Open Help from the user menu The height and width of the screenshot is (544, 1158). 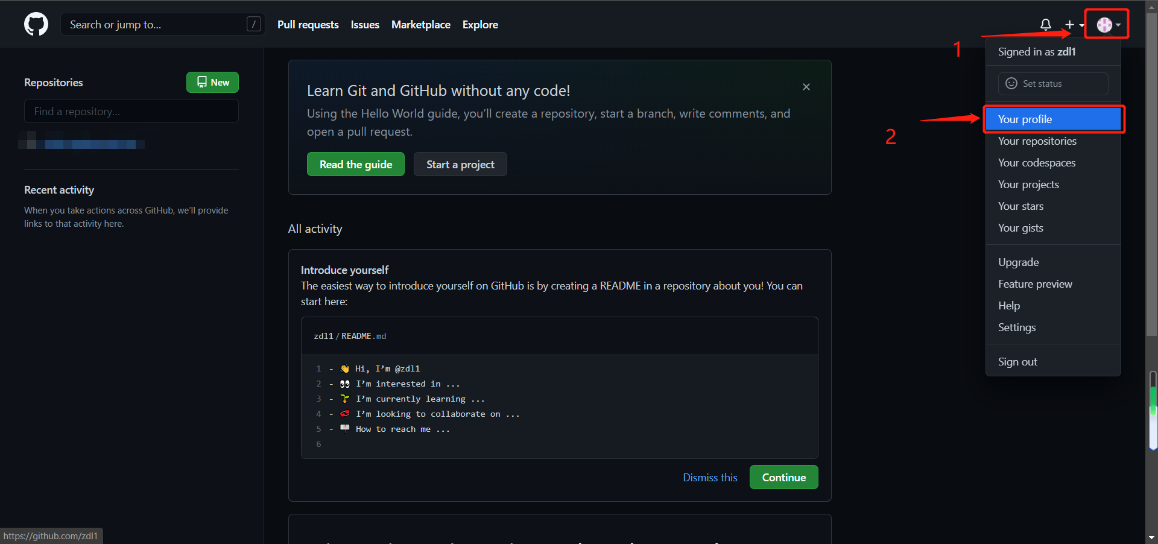1053,306
